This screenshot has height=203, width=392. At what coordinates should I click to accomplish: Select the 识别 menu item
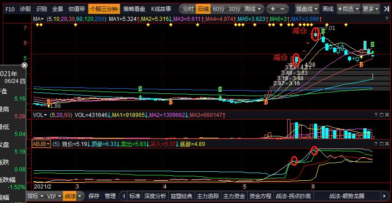coord(41,9)
